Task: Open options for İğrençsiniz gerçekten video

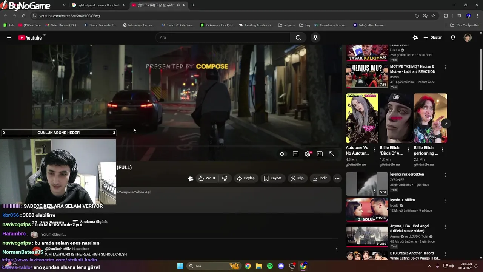Action: click(445, 175)
